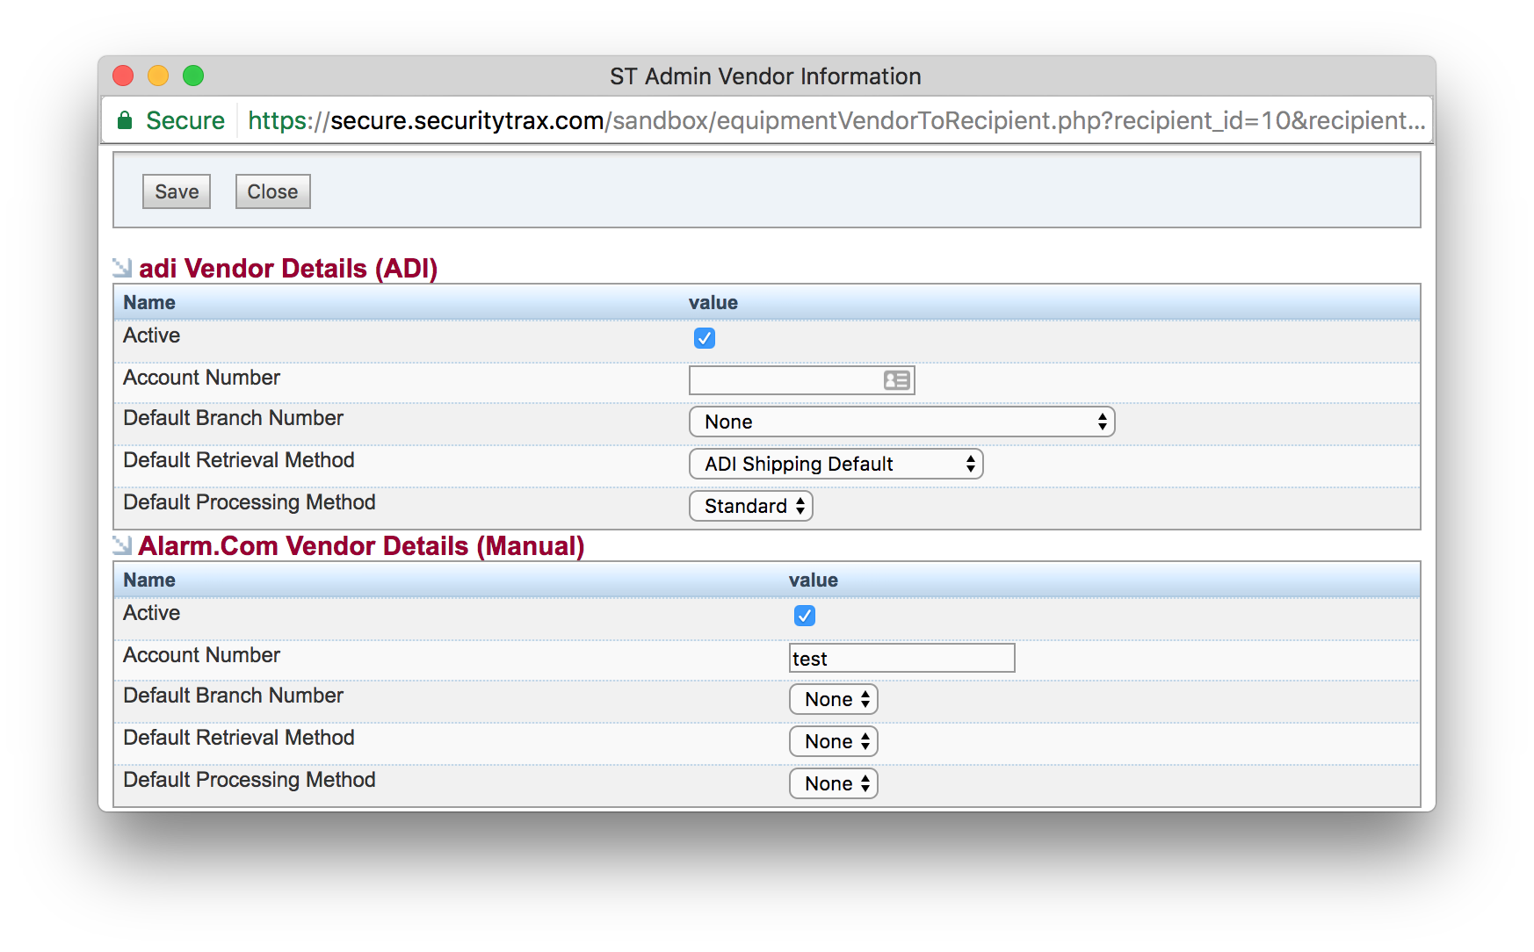Edit the Alarm.Com Account Number 'test' field

[902, 658]
